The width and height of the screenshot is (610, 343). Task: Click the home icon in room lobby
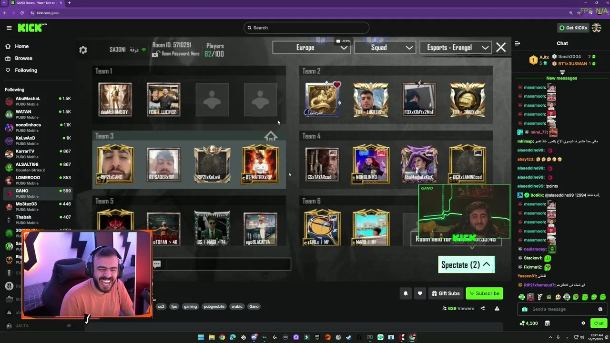point(271,137)
